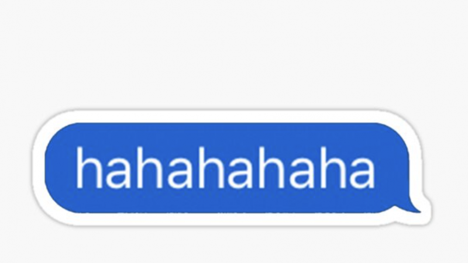Click the blue area right of the text
Viewport: 468px width, 263px height.
(x=391, y=168)
